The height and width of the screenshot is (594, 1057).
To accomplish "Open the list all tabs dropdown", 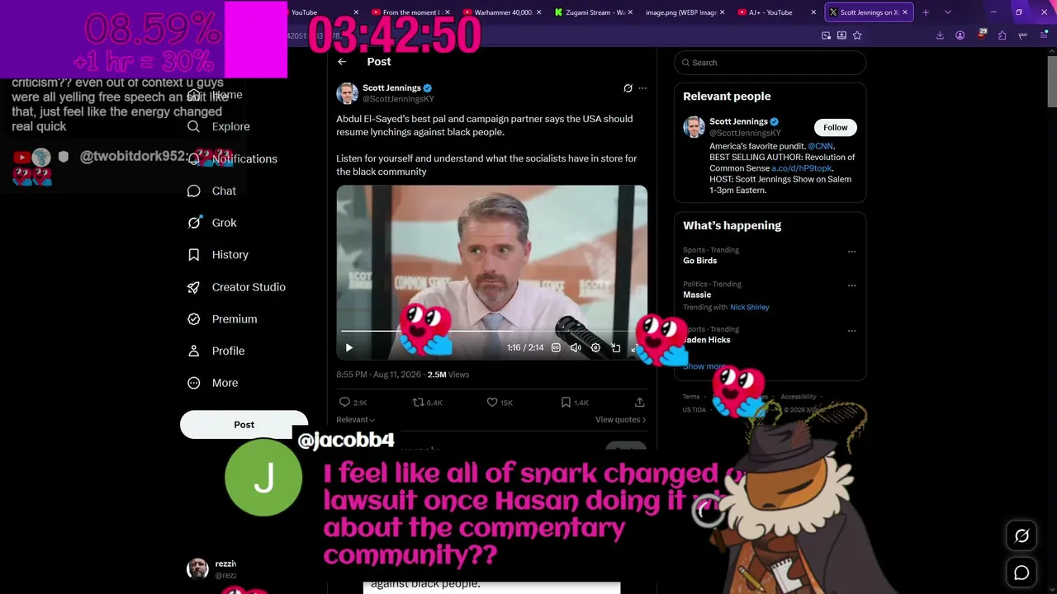I will pyautogui.click(x=947, y=12).
